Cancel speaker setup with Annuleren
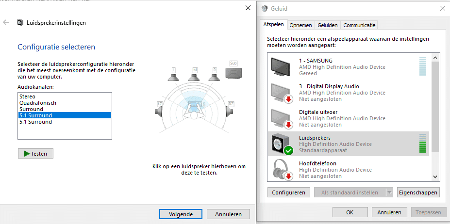The width and height of the screenshot is (450, 224). click(x=229, y=214)
